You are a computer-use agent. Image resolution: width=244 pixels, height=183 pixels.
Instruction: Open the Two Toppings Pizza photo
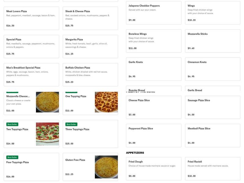(x=47, y=134)
